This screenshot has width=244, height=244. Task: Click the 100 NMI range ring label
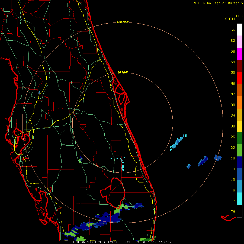pos(123,22)
